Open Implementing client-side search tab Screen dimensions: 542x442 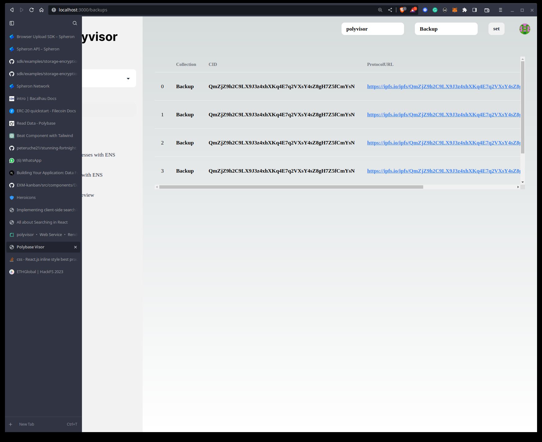click(43, 210)
